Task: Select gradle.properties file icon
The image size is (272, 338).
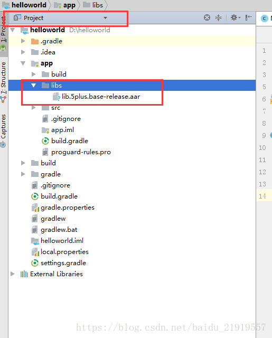Action: click(x=35, y=208)
